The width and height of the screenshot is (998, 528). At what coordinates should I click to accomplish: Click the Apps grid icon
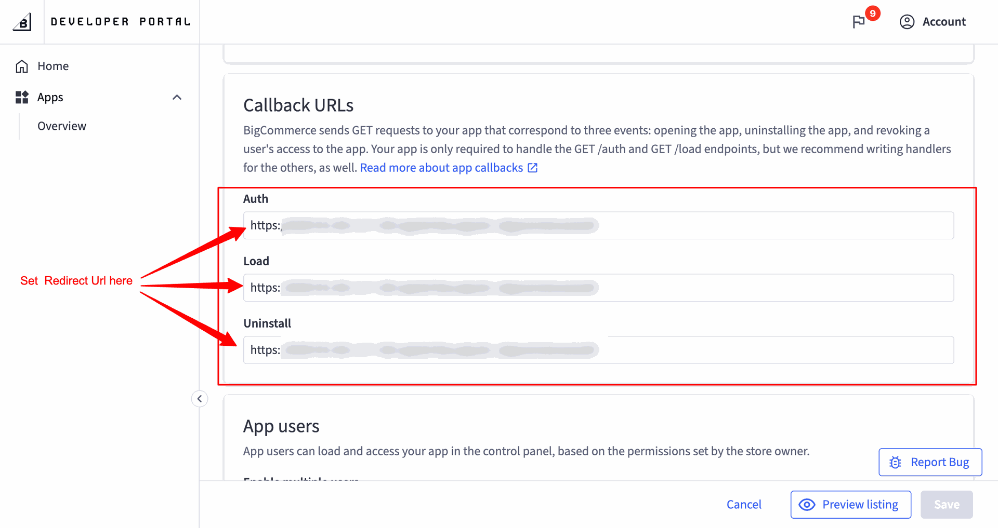pyautogui.click(x=22, y=97)
